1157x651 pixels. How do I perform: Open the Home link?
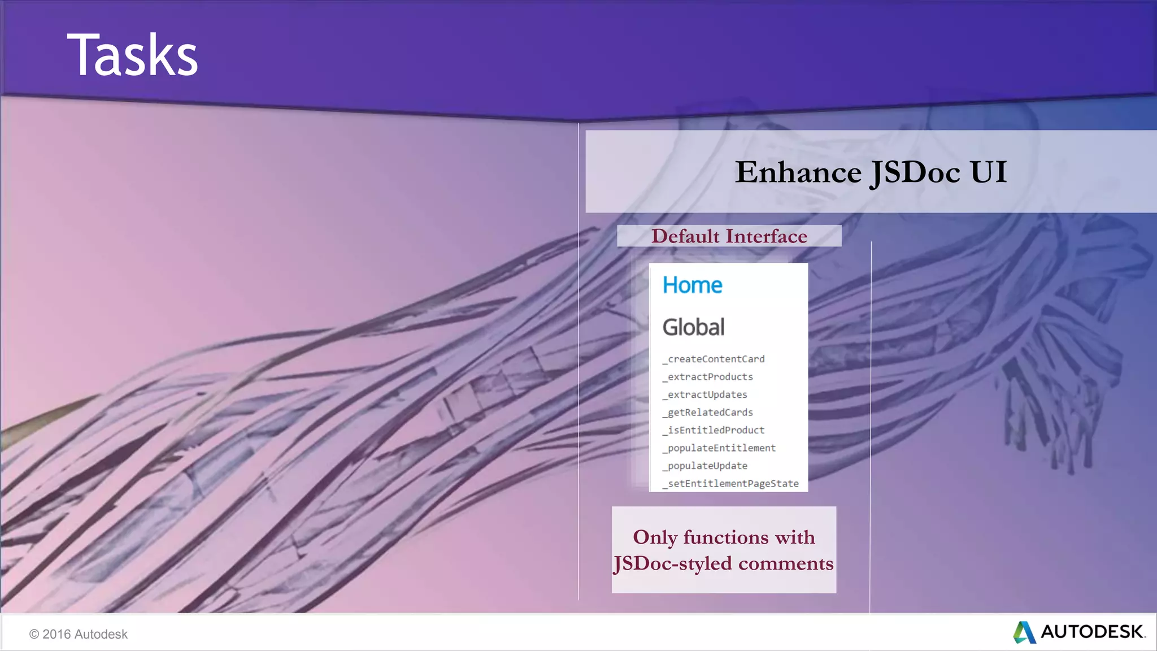coord(692,285)
